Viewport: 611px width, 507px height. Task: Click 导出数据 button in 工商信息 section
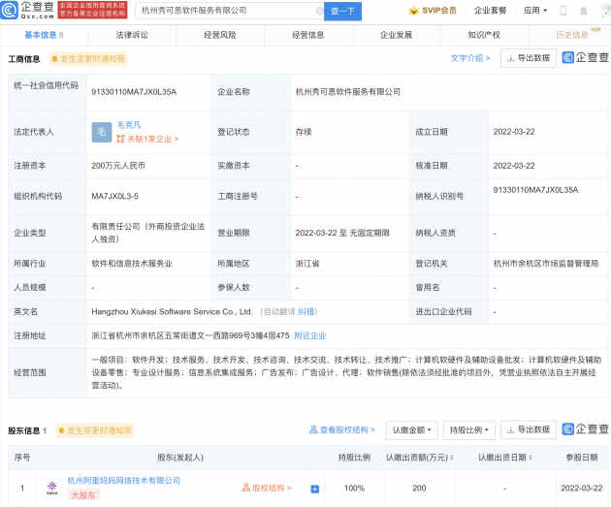coord(529,58)
